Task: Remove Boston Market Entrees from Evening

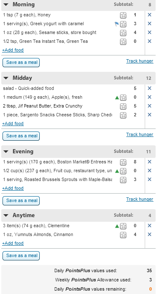Action: tap(149, 162)
